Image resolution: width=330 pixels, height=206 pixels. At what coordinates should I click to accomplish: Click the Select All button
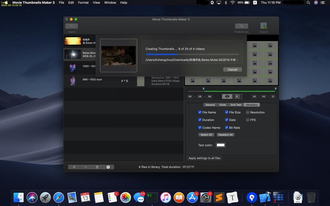(206, 135)
